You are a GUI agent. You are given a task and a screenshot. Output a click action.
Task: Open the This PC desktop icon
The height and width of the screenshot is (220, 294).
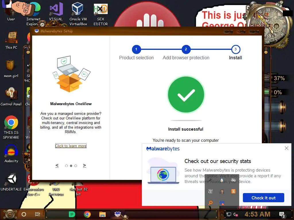(x=11, y=40)
